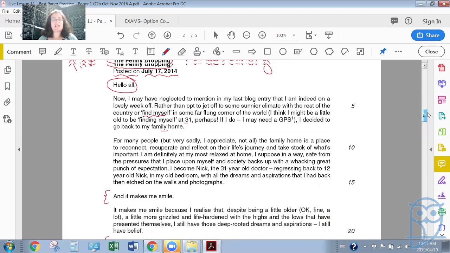Undo the last action

[x=121, y=35]
